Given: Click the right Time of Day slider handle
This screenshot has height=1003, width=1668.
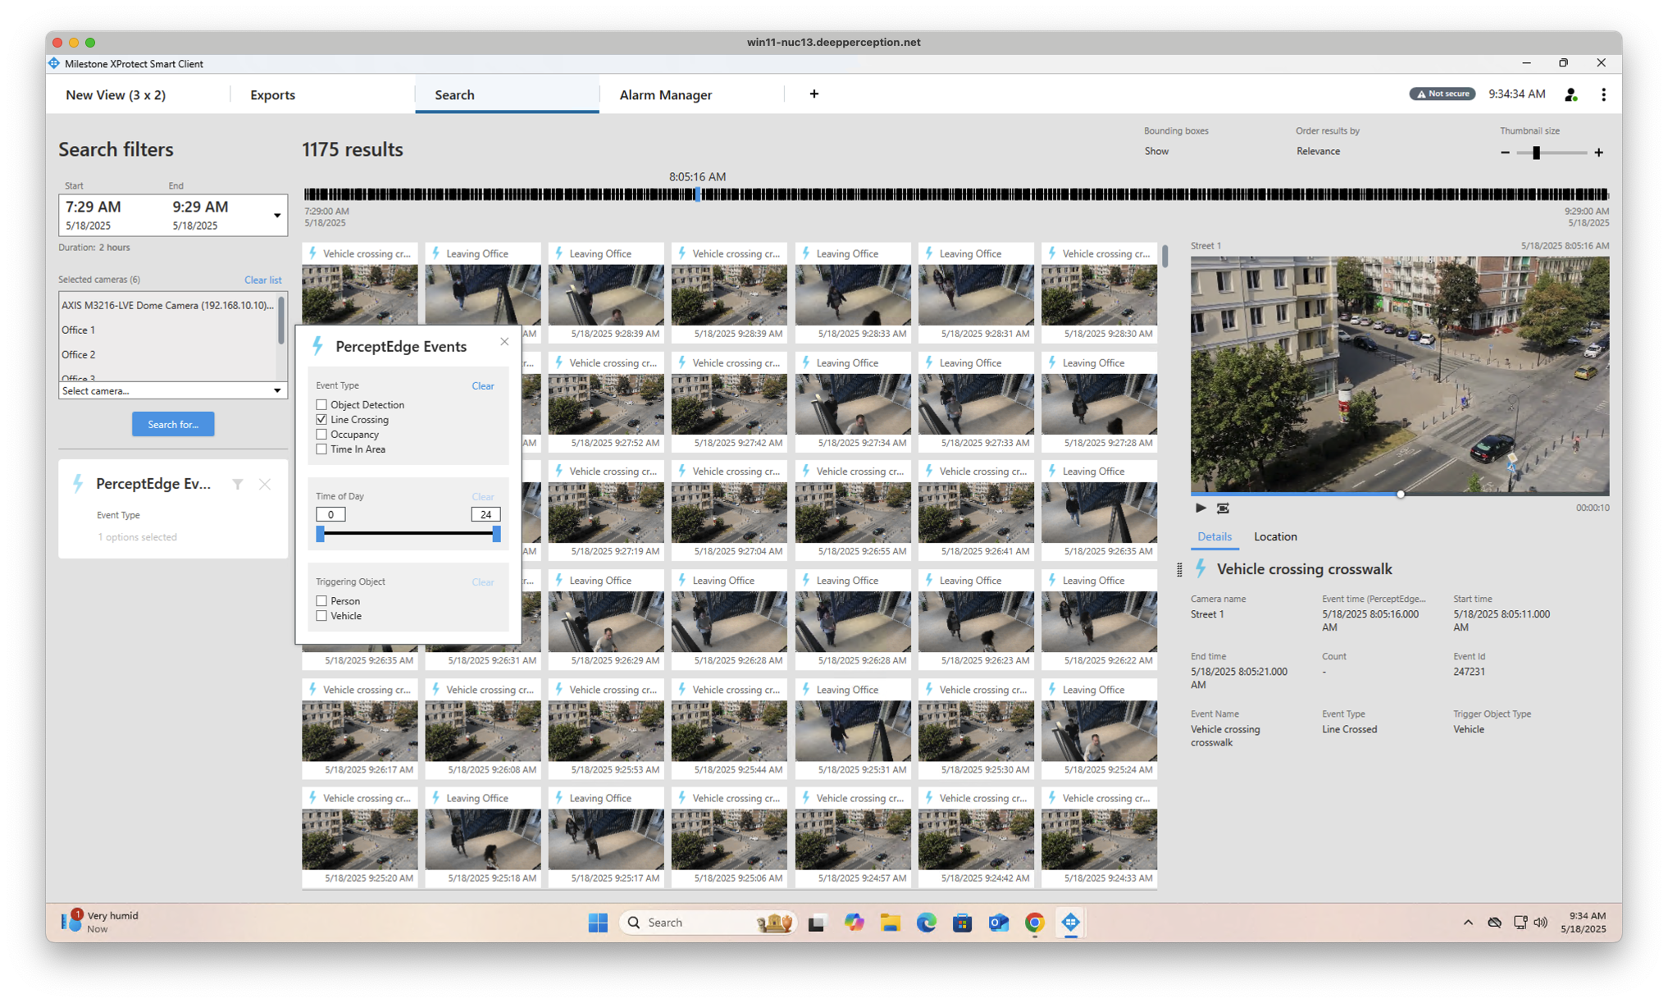Looking at the screenshot, I should 496,534.
